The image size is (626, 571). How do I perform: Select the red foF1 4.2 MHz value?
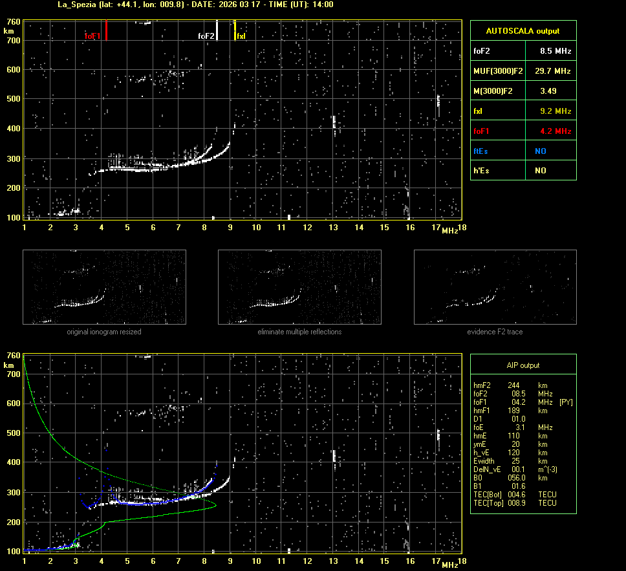[x=555, y=131]
